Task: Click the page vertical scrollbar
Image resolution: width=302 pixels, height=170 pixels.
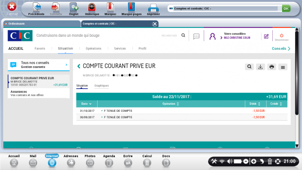Action: tap(297, 73)
